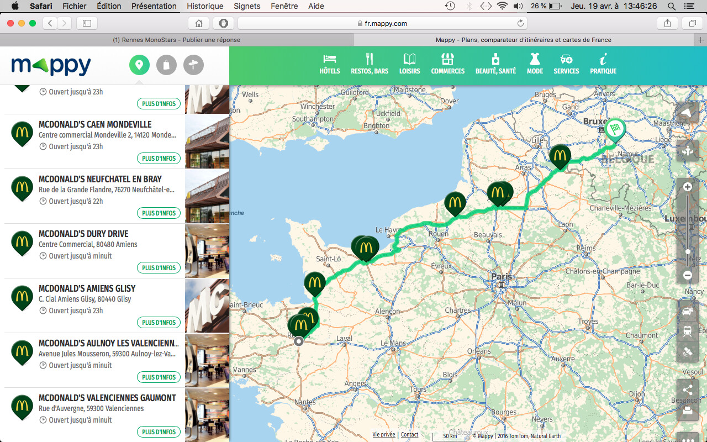Expand the Hôtels category
The width and height of the screenshot is (707, 442).
[x=330, y=64]
